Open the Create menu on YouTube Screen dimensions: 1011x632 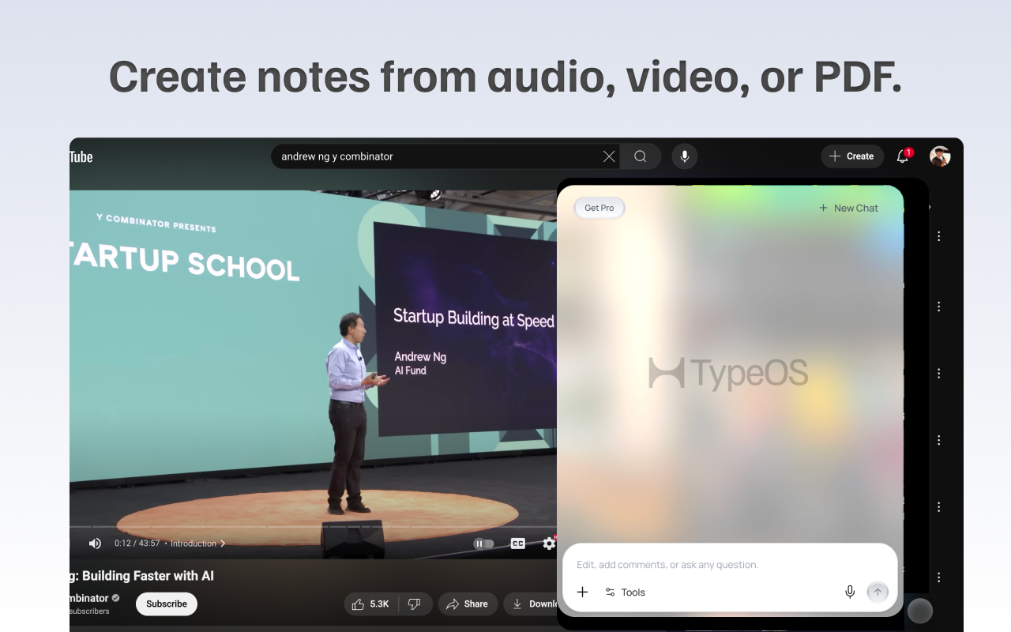[x=852, y=156]
